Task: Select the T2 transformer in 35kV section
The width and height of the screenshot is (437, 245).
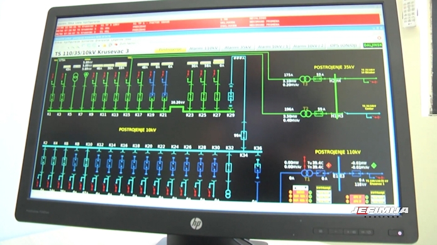Action: (x=306, y=113)
